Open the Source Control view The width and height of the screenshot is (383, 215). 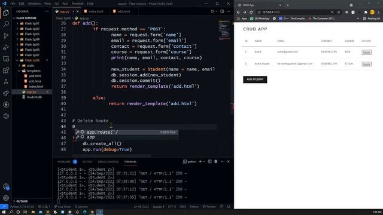(x=6, y=36)
